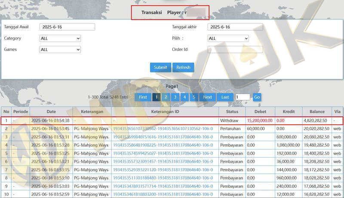Click the 240,000.00 kredit value

pyautogui.click(x=286, y=186)
